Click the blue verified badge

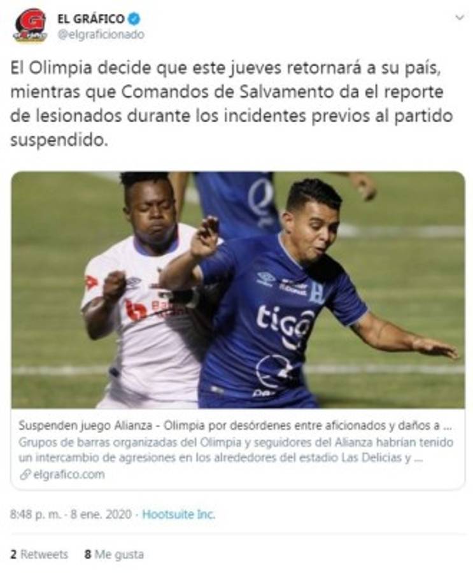tap(134, 18)
